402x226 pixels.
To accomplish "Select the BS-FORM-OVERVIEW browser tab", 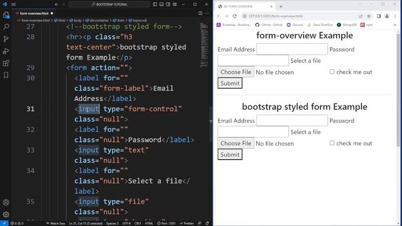I will pyautogui.click(x=244, y=6).
